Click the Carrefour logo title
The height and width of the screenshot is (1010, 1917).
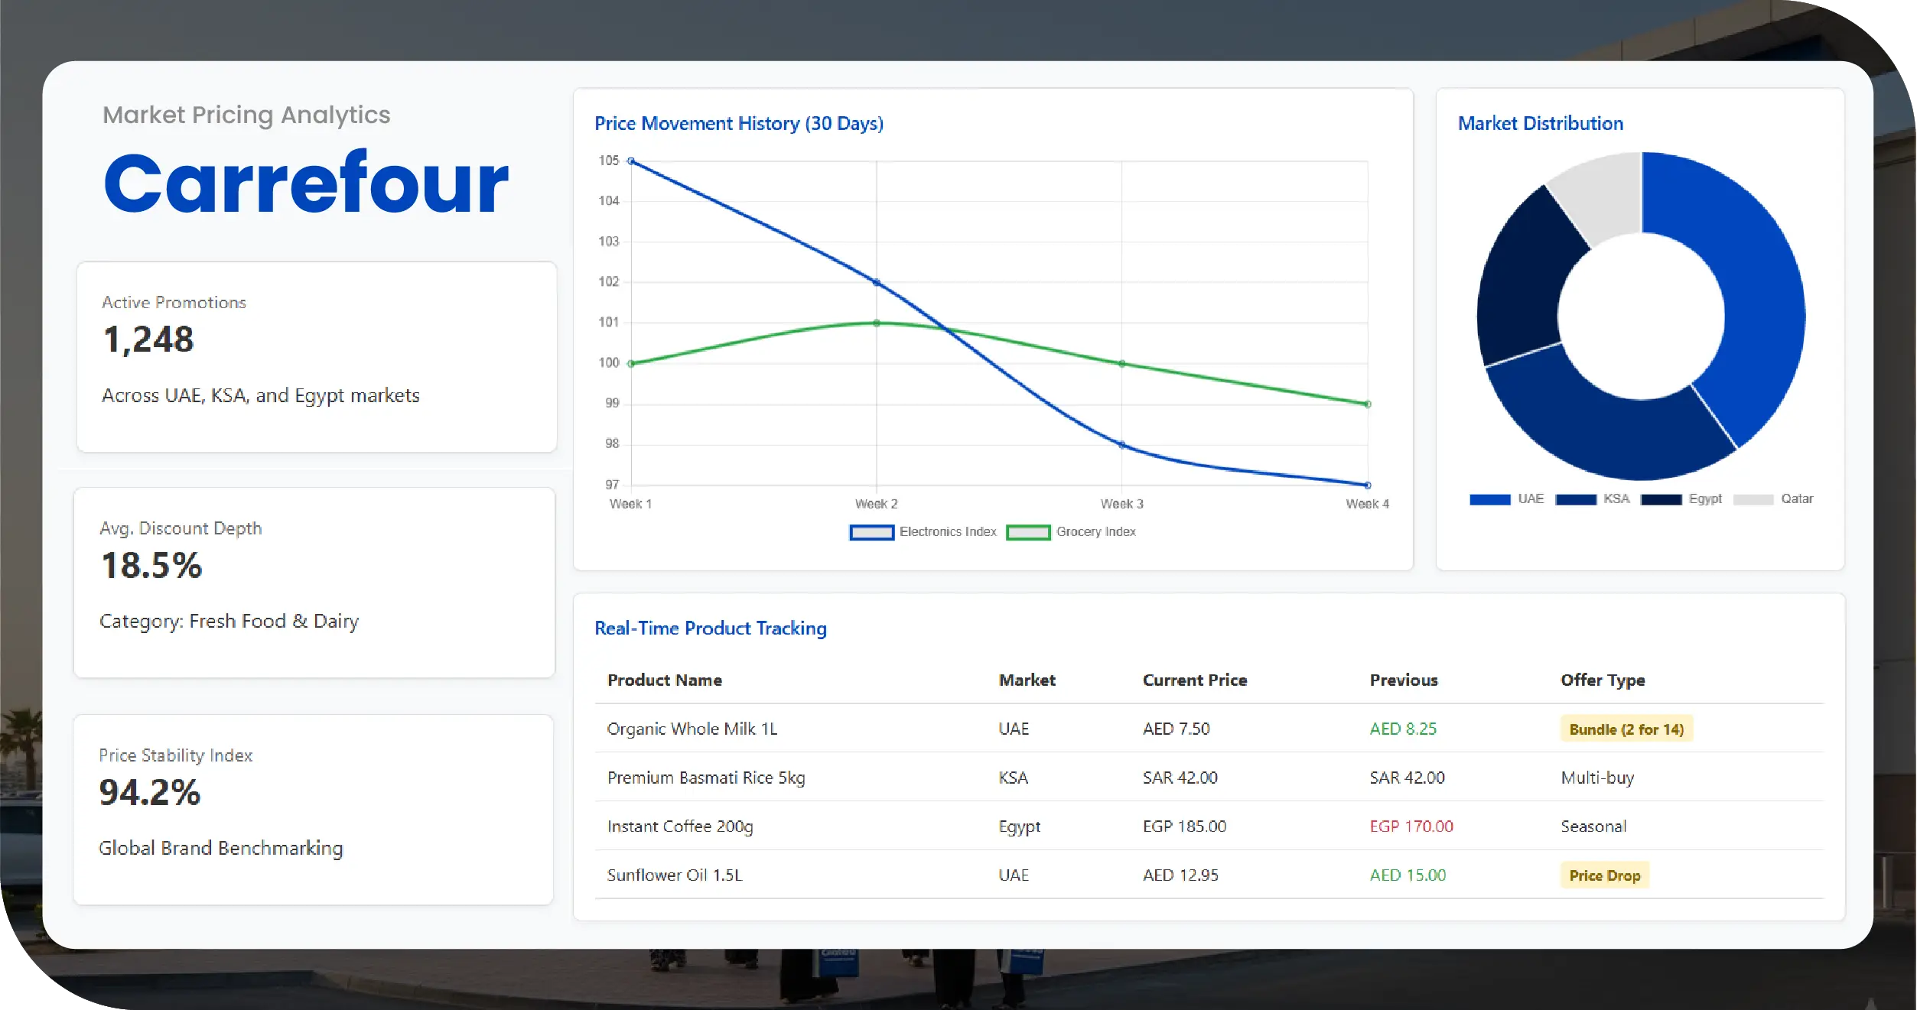[306, 183]
